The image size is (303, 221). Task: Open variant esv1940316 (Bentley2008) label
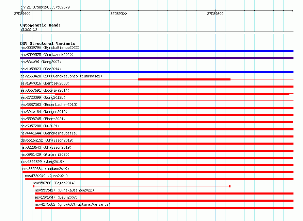[45, 83]
